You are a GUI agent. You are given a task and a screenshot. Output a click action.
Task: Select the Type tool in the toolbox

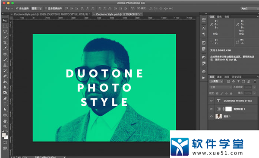click(x=5, y=104)
